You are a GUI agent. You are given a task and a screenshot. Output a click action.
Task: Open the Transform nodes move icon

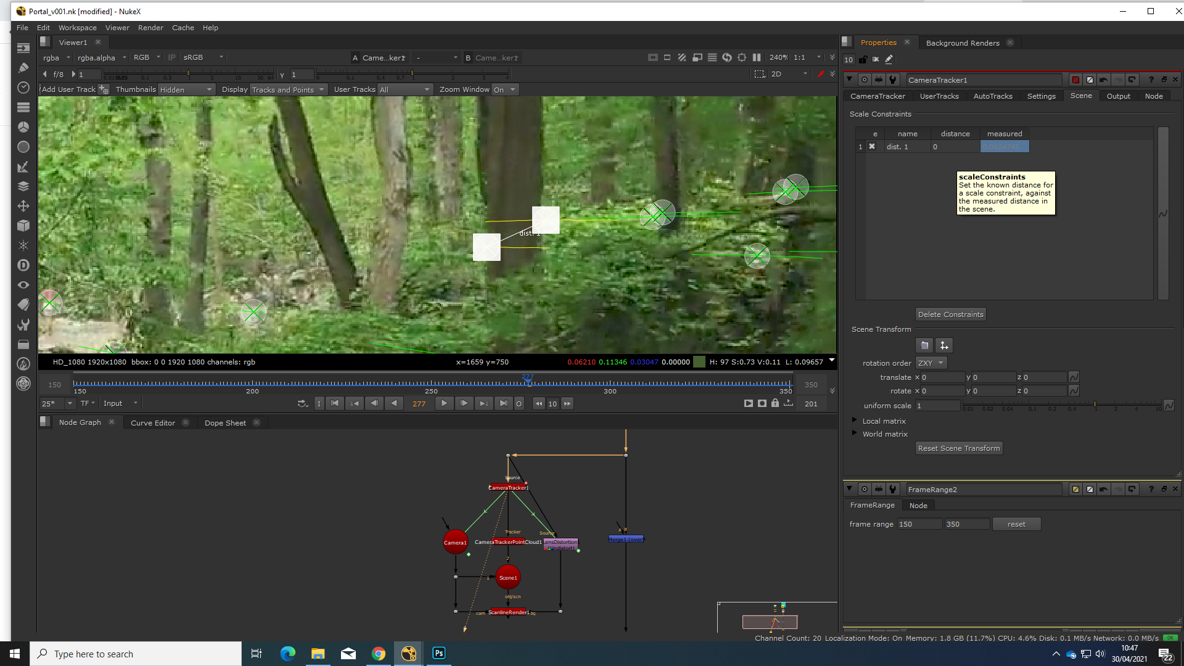pyautogui.click(x=23, y=206)
